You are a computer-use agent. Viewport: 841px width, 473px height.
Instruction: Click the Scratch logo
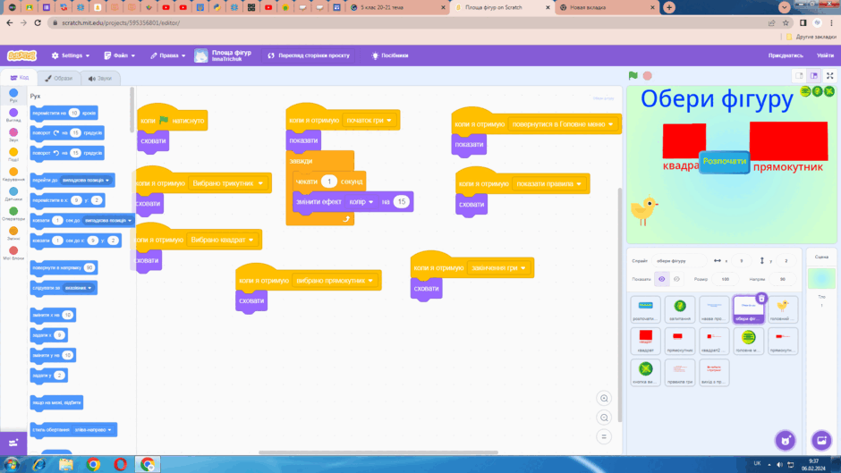pyautogui.click(x=22, y=55)
